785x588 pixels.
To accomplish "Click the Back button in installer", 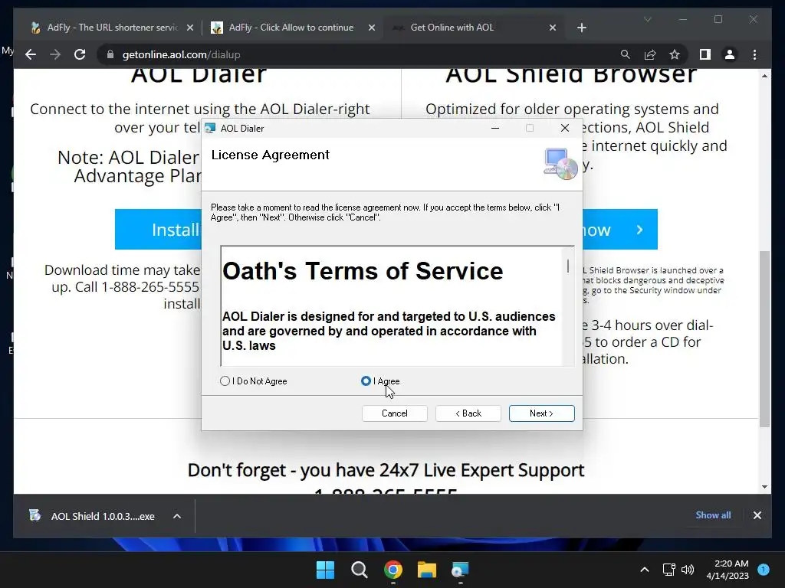I will [x=468, y=413].
